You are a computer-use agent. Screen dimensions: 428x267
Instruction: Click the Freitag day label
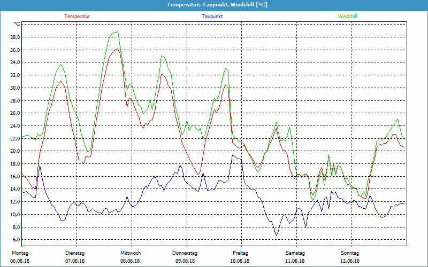pyautogui.click(x=240, y=253)
